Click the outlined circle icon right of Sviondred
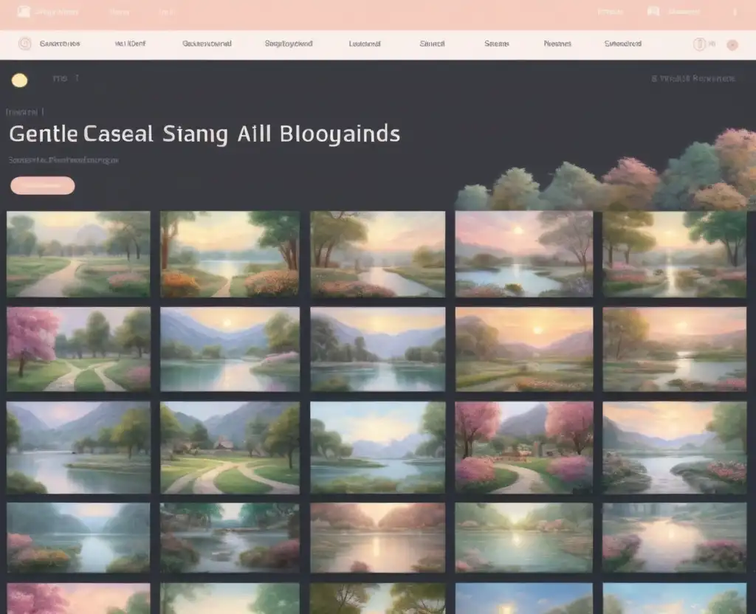 pyautogui.click(x=698, y=44)
